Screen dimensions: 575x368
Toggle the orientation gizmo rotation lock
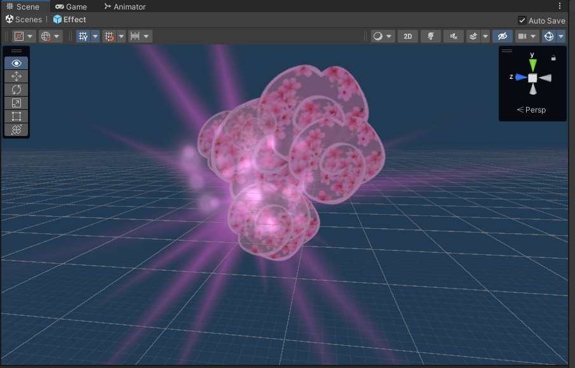click(x=553, y=58)
